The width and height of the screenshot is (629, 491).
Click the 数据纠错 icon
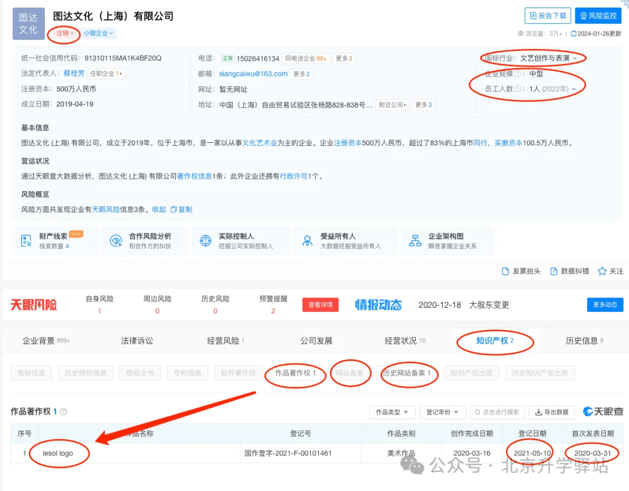(x=554, y=271)
